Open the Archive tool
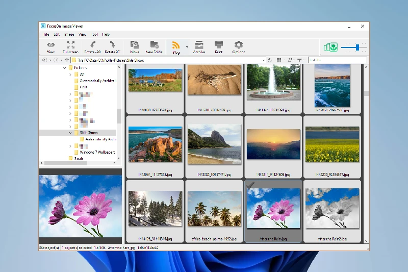 tap(199, 46)
